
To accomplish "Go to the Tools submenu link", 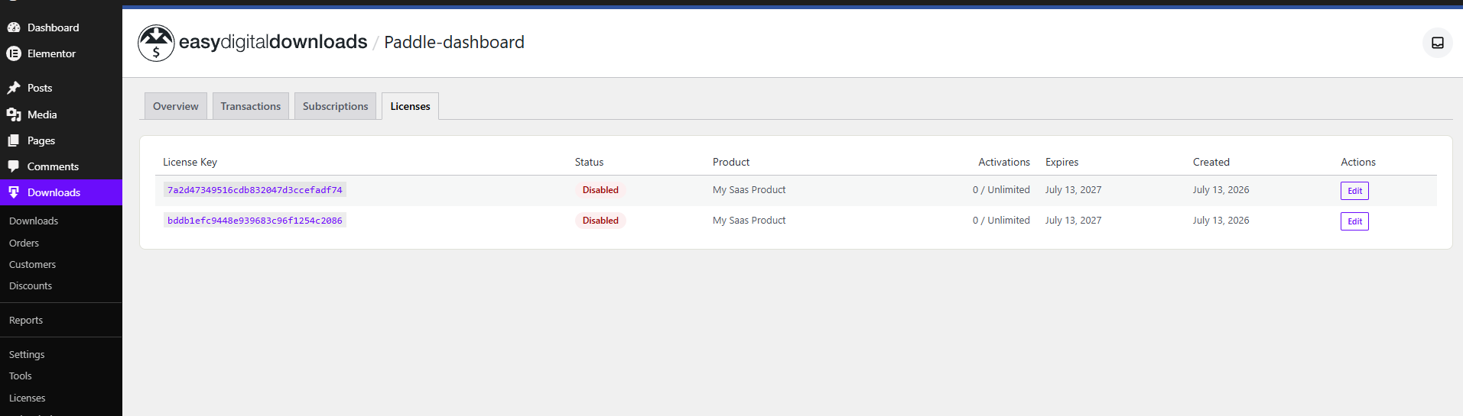I will (21, 376).
